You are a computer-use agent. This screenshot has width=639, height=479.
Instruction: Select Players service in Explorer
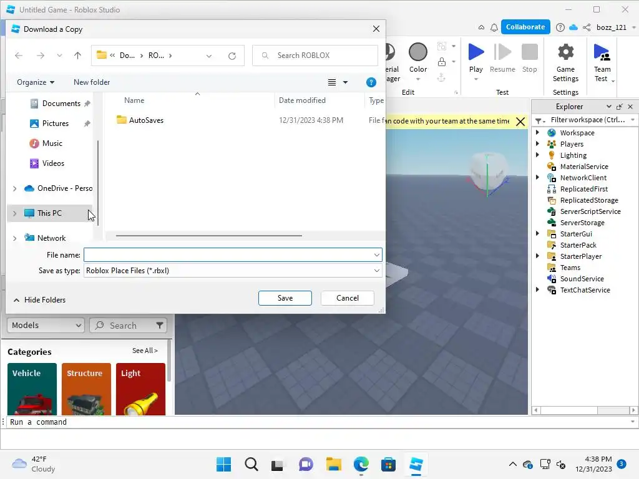[572, 144]
